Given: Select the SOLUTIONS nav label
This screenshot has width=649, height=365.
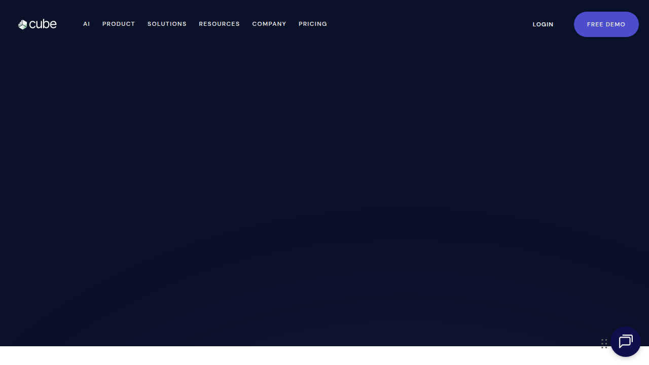Looking at the screenshot, I should click(x=167, y=24).
